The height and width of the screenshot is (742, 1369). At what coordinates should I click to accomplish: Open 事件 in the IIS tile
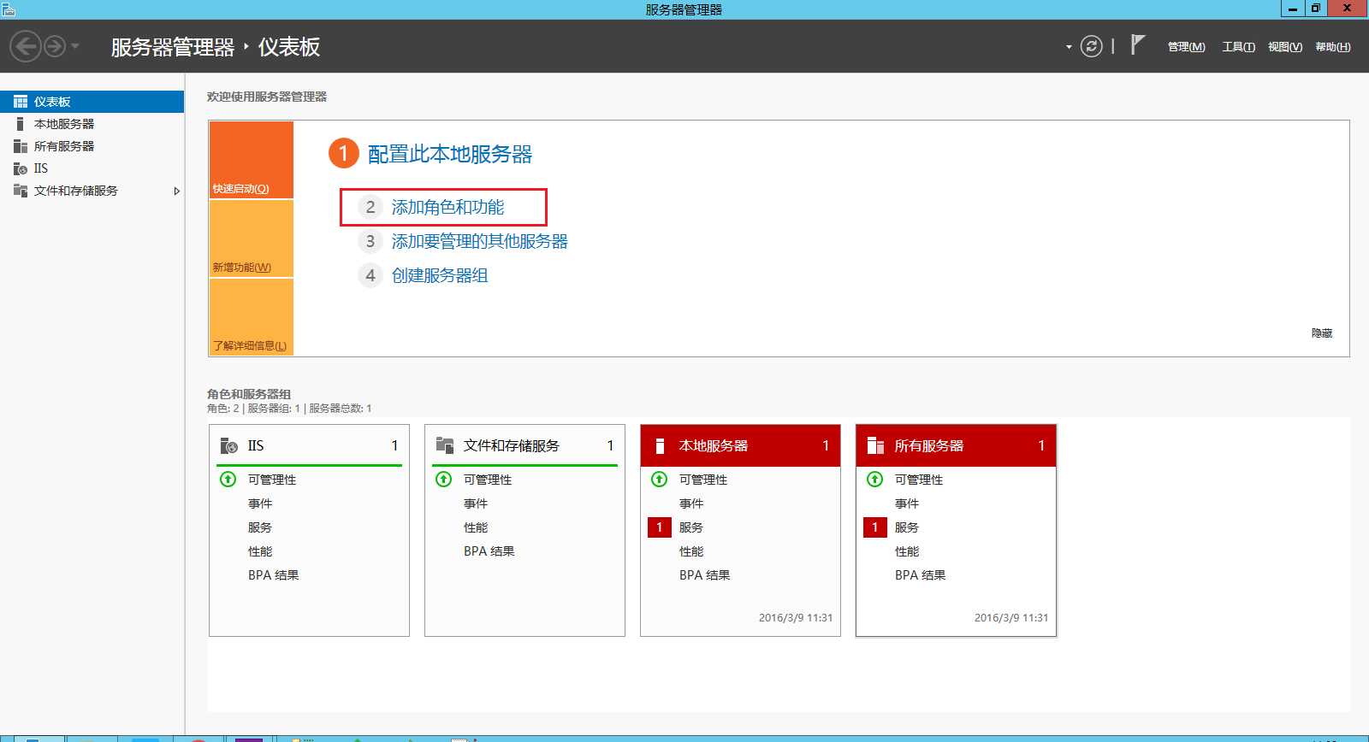coord(260,503)
